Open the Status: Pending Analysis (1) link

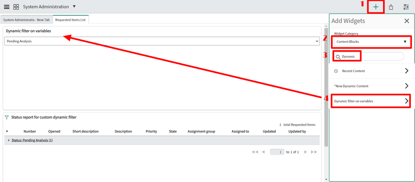click(32, 140)
